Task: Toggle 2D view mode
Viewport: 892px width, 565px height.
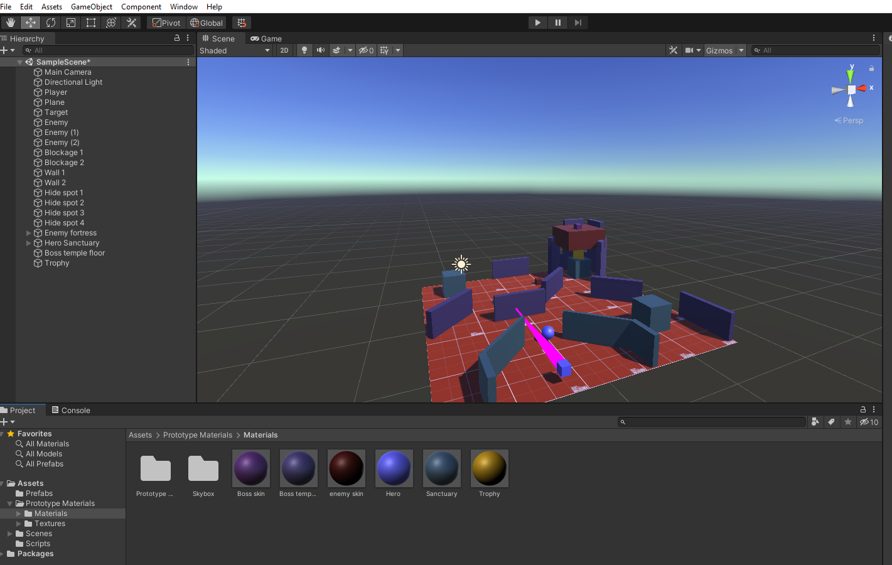Action: (284, 50)
